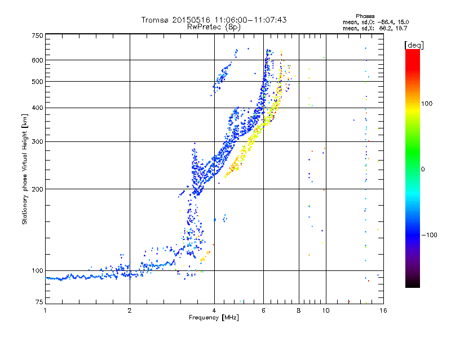This screenshot has width=451, height=338.
Task: Click the x-axis tick label "8"
Action: (299, 310)
